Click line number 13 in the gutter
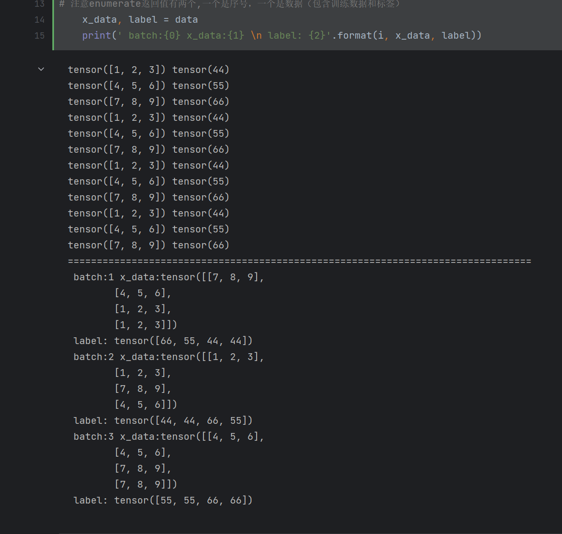This screenshot has width=562, height=534. pyautogui.click(x=40, y=4)
